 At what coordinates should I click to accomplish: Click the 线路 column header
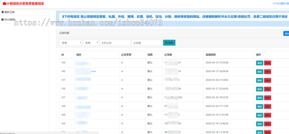[150, 55]
